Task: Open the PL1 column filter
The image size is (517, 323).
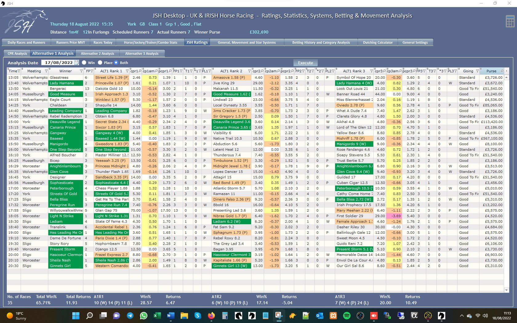Action: [210, 71]
